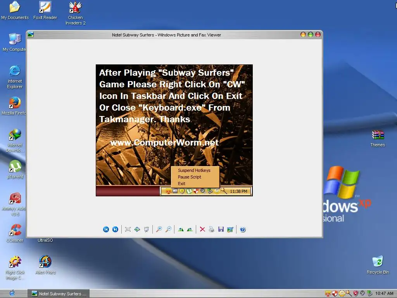Open My Documents desktop icon
Viewport: 397px width, 298px height.
click(15, 10)
